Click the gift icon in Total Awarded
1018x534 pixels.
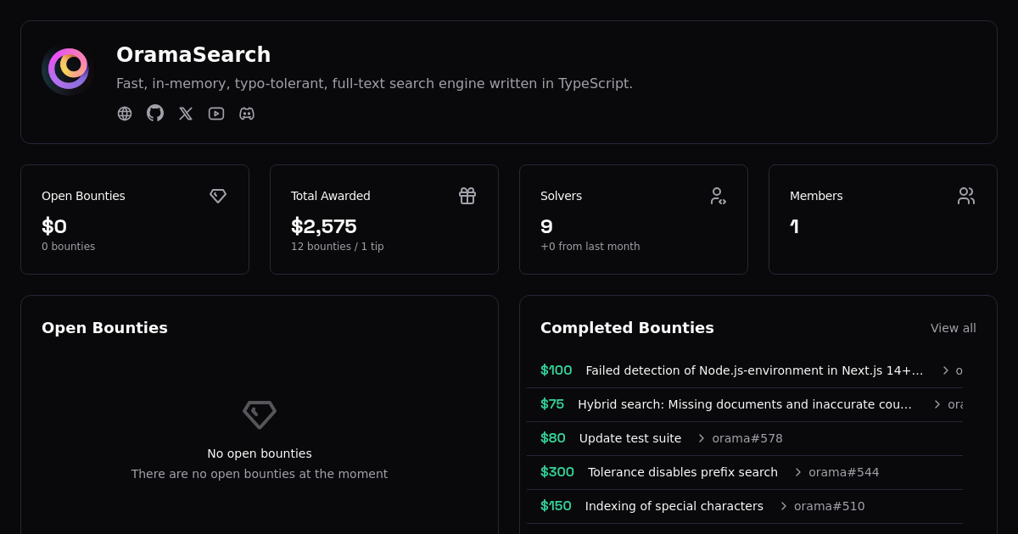(x=467, y=196)
